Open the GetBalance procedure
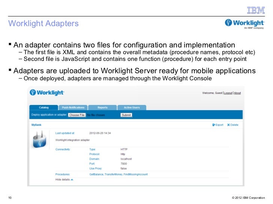 pos(96,174)
